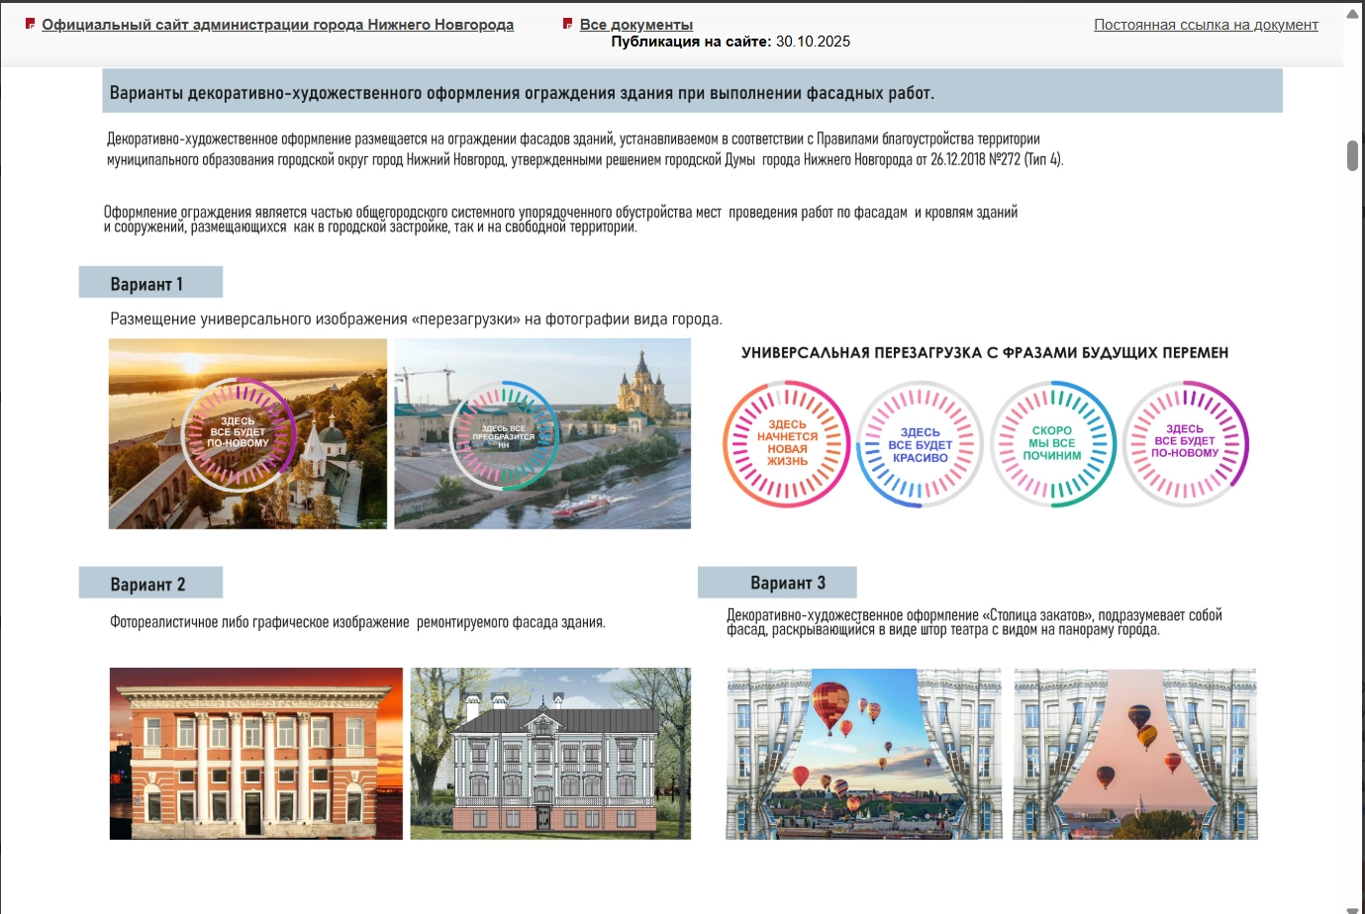Screen dimensions: 1365x914
Task: Click Постоянная ссылка на документ link
Action: click(1205, 25)
